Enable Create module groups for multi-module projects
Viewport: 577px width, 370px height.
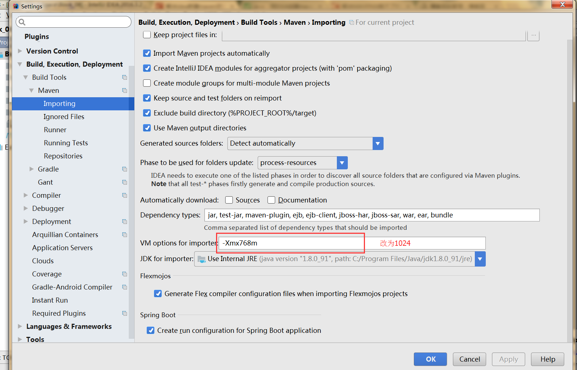pos(147,83)
